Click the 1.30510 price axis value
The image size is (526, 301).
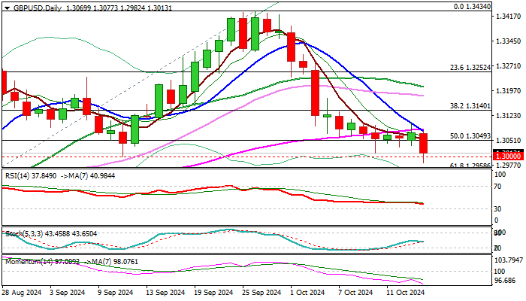(x=508, y=141)
